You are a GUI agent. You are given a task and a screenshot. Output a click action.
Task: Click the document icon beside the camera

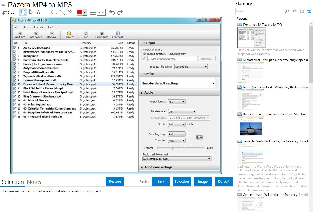point(302,11)
